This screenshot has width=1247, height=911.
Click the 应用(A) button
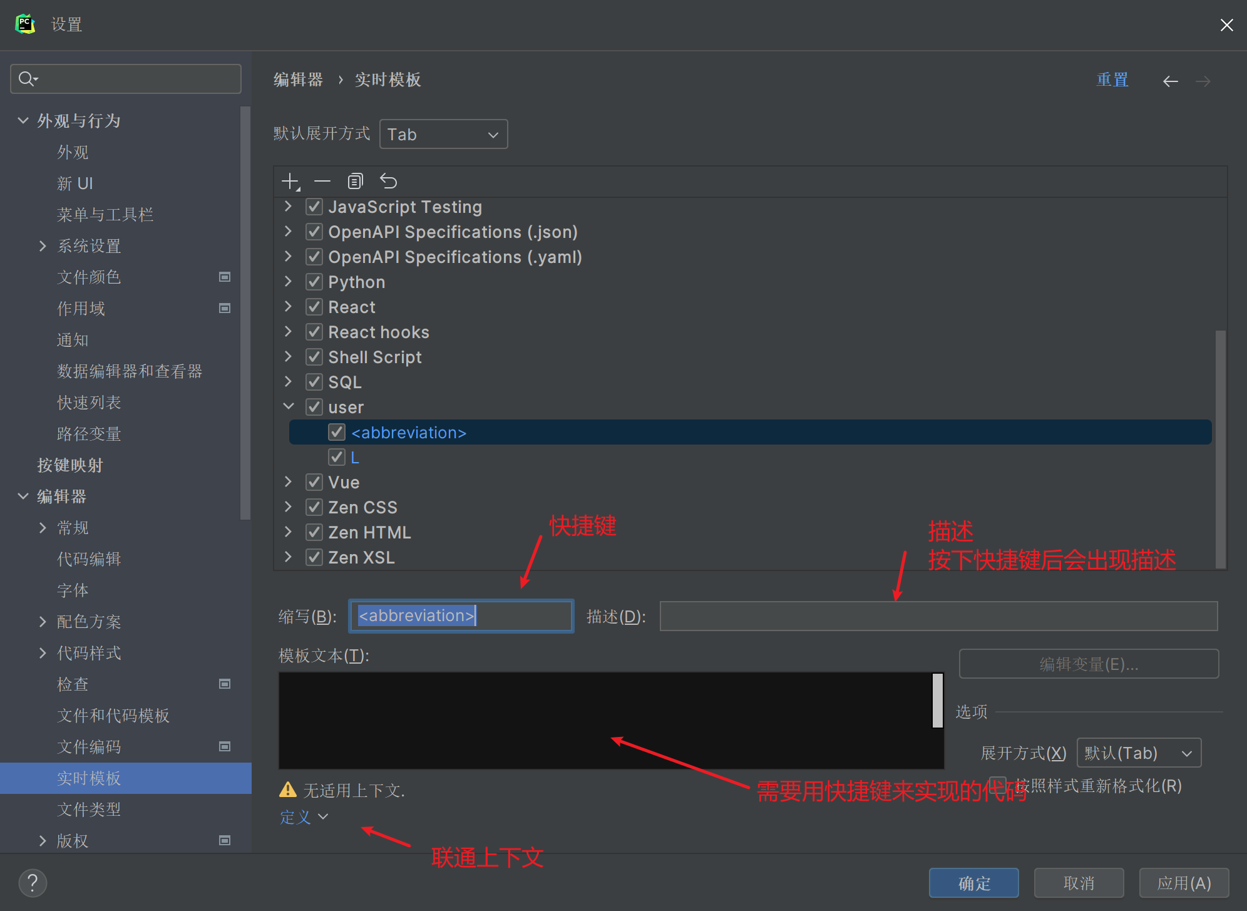1184,883
